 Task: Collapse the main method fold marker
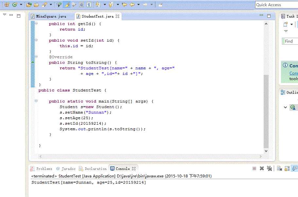36,101
